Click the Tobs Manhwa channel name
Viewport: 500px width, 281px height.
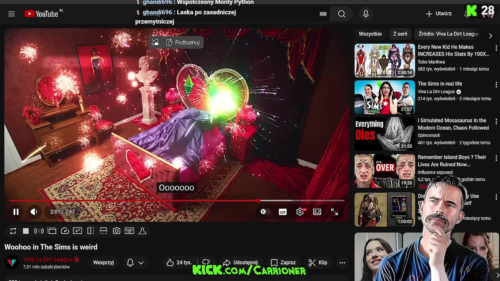coord(431,62)
